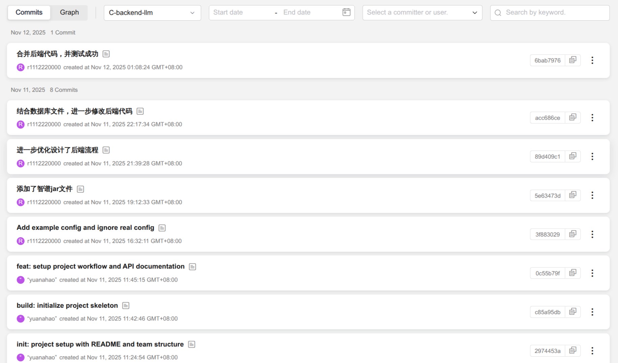Open commit hash 0c55b79f
Viewport: 618px width, 363px height.
[547, 273]
